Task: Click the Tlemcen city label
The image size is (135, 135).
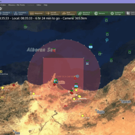Action: tap(126, 102)
